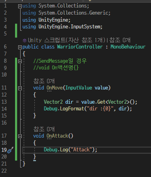Click the MonoBehaviour base class name

click(128, 47)
